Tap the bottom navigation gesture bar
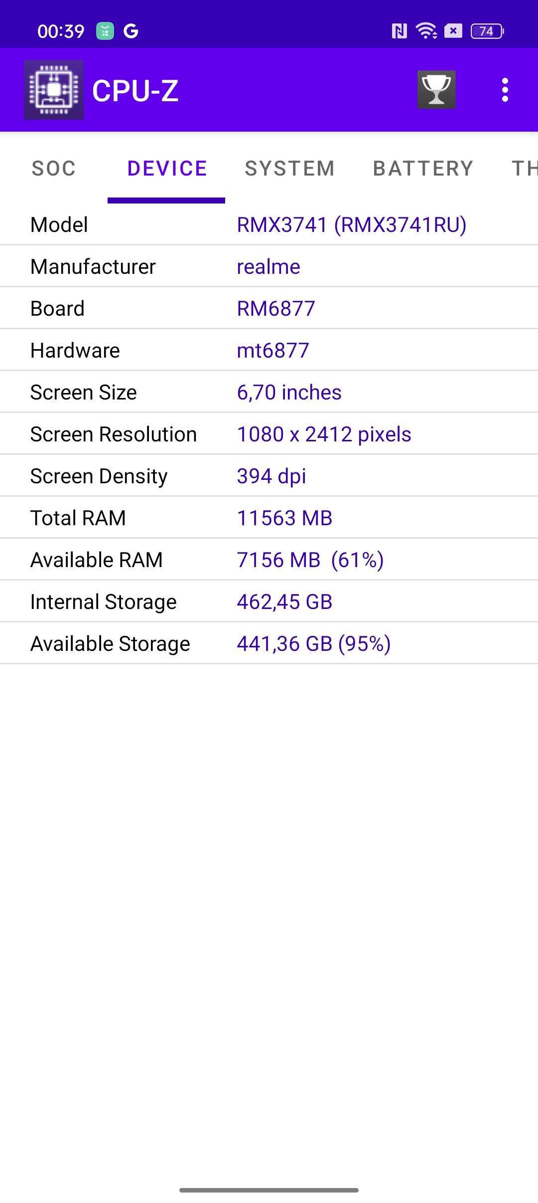 tap(269, 1190)
